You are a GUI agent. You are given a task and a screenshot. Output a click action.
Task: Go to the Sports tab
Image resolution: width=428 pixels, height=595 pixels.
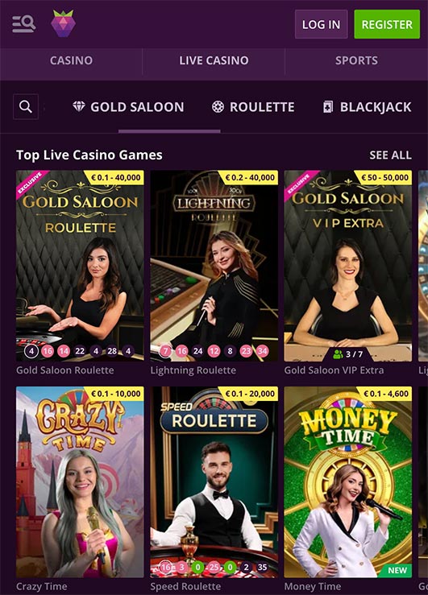pyautogui.click(x=356, y=60)
